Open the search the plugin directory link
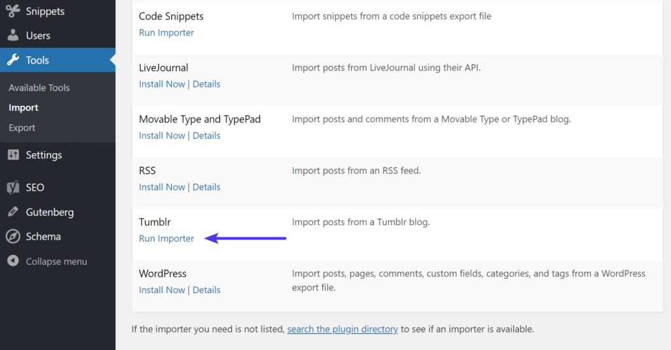This screenshot has height=350, width=671. coord(342,329)
